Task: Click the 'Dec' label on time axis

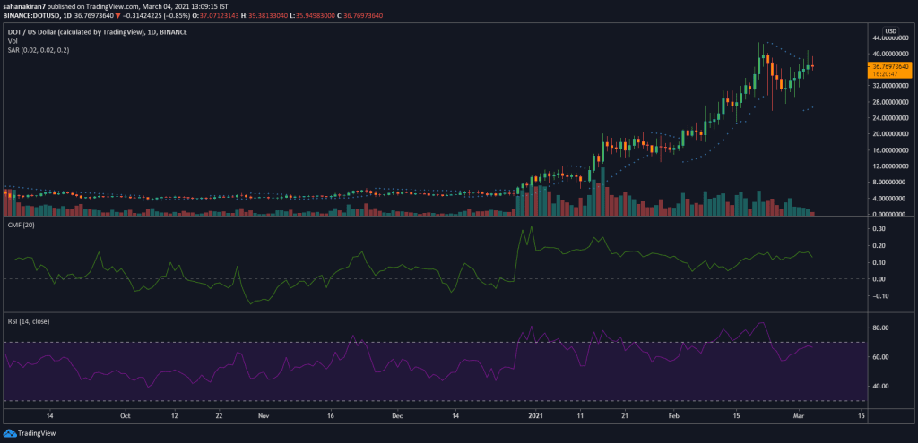Action: (397, 416)
